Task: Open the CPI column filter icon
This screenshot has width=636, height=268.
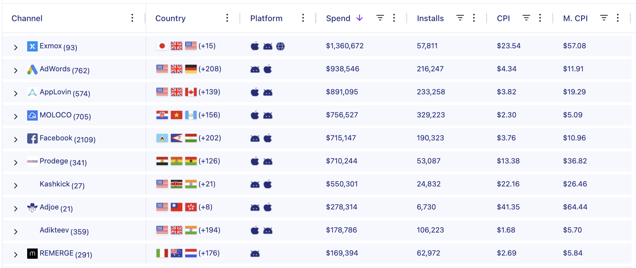Action: pyautogui.click(x=526, y=18)
